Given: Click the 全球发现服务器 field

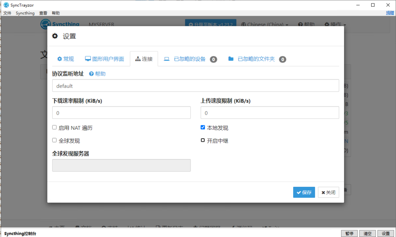Looking at the screenshot, I should 121,165.
